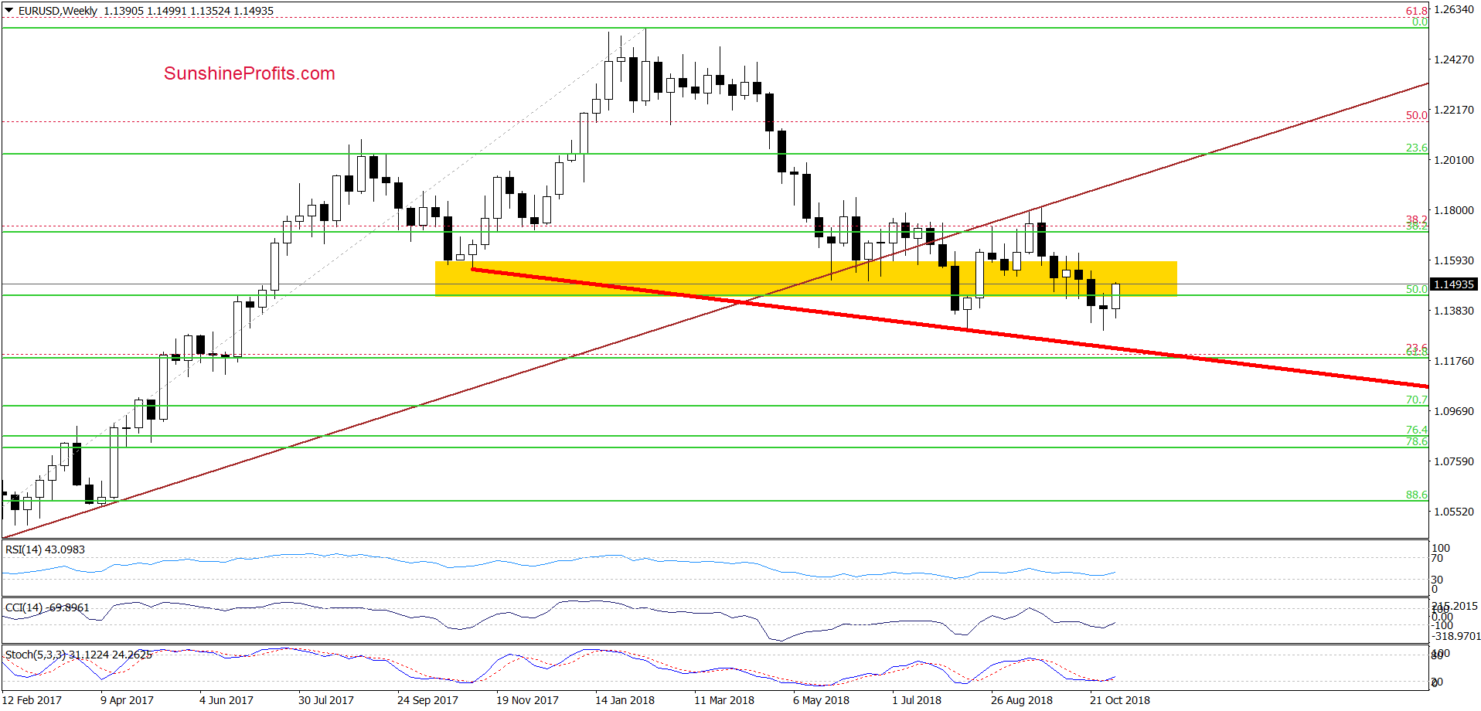This screenshot has width=1481, height=711.
Task: Click the CCI(14) indicator label
Action: [x=47, y=607]
